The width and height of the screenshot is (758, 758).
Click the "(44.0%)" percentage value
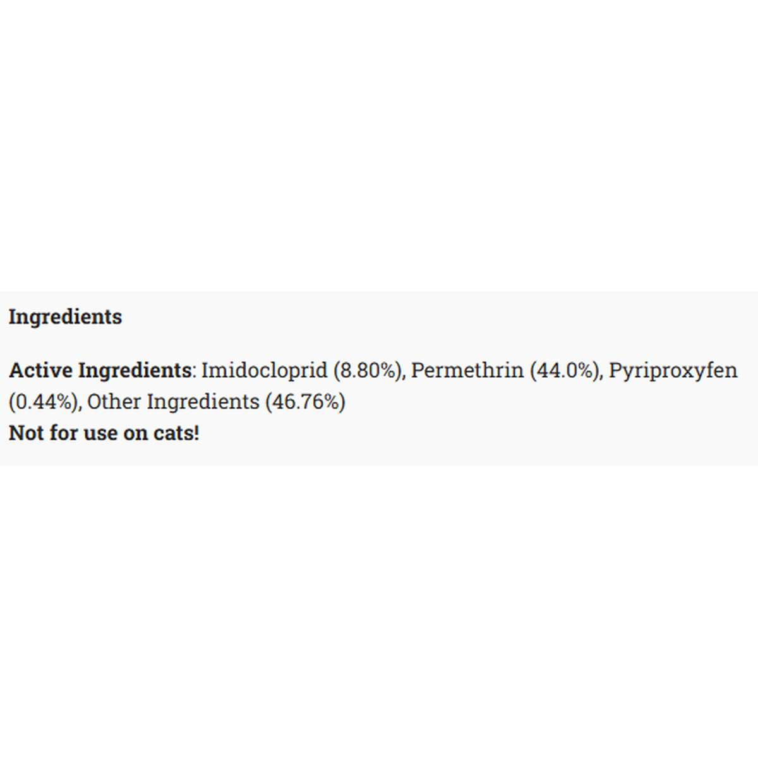pyautogui.click(x=565, y=370)
